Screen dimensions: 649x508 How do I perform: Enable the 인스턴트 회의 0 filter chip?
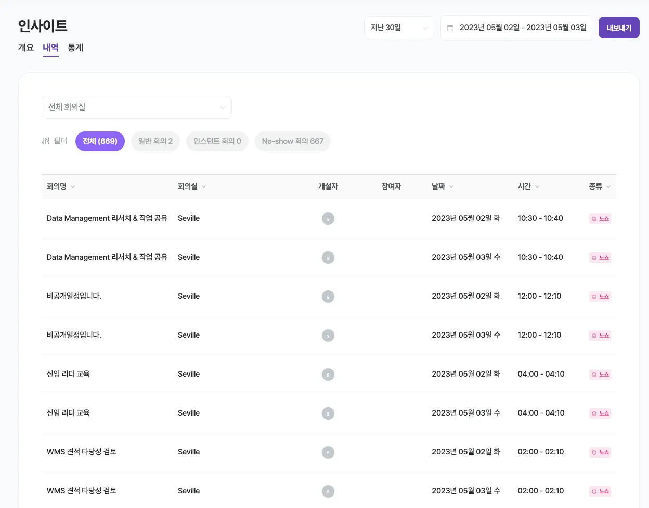217,141
